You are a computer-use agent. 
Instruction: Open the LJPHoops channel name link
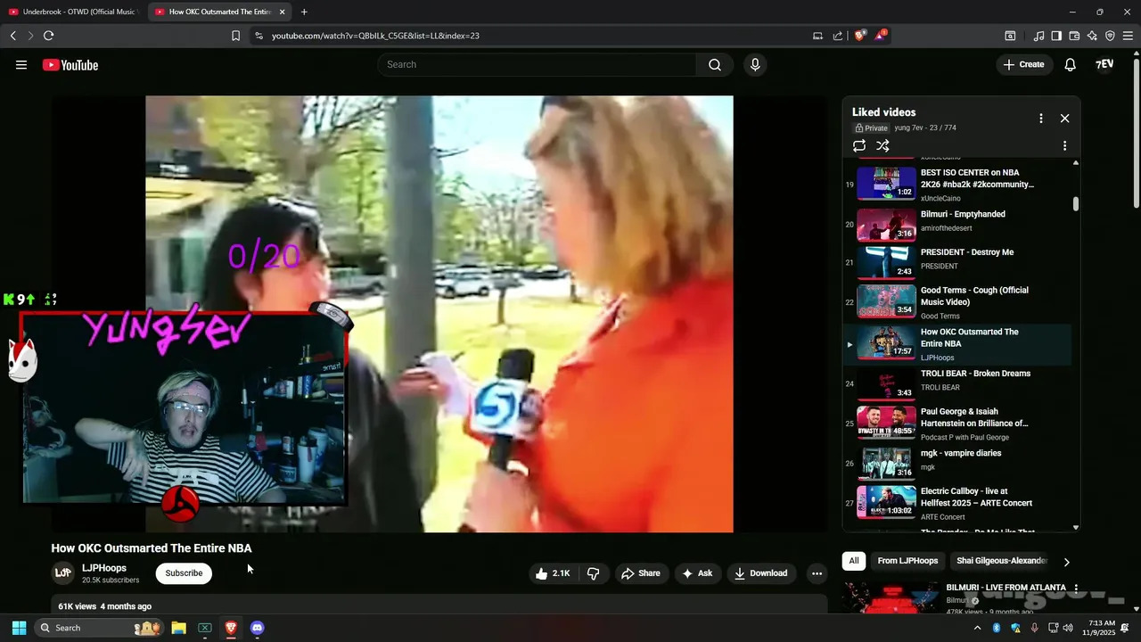pyautogui.click(x=104, y=568)
